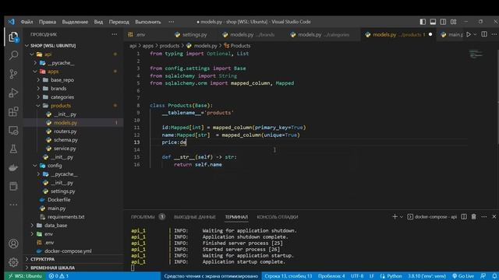Image resolution: width=499 pixels, height=280 pixels.
Task: Open the Extensions view
Action: (13, 111)
